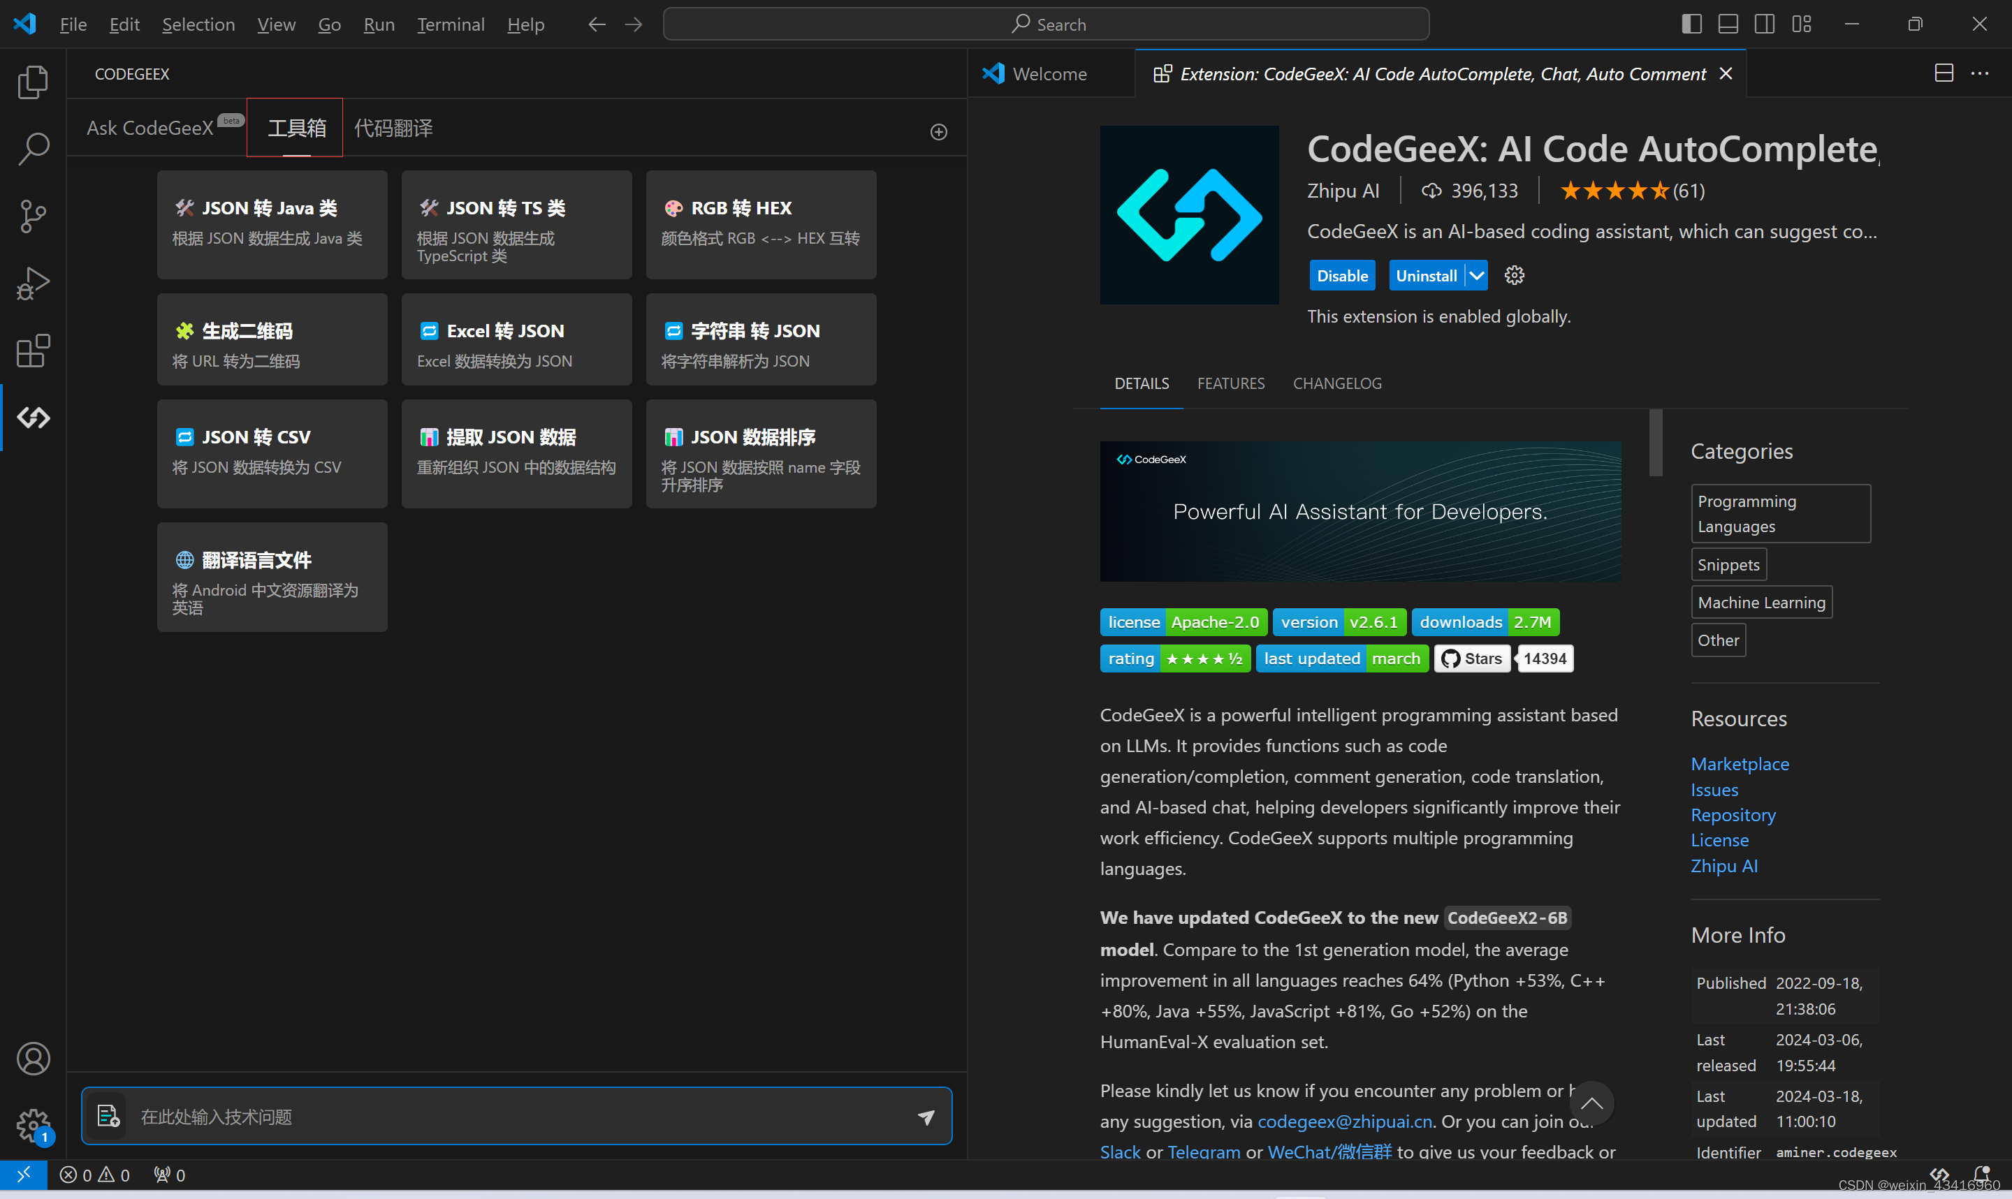Image resolution: width=2012 pixels, height=1199 pixels.
Task: Open Source Control view
Action: [32, 216]
